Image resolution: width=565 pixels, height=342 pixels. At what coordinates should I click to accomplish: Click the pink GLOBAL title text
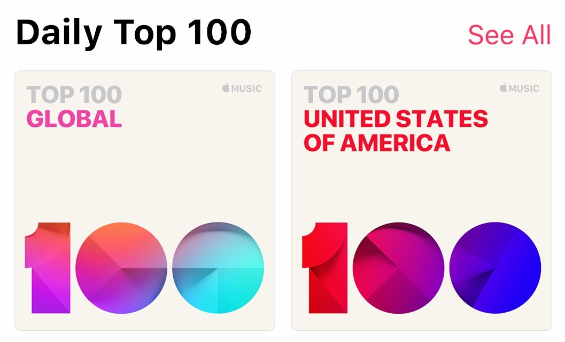coord(74,119)
